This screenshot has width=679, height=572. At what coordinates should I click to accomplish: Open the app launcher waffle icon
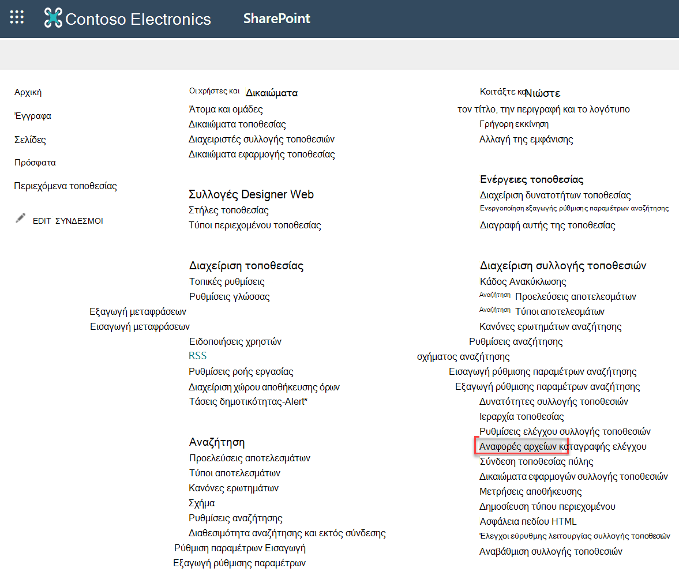pyautogui.click(x=17, y=17)
